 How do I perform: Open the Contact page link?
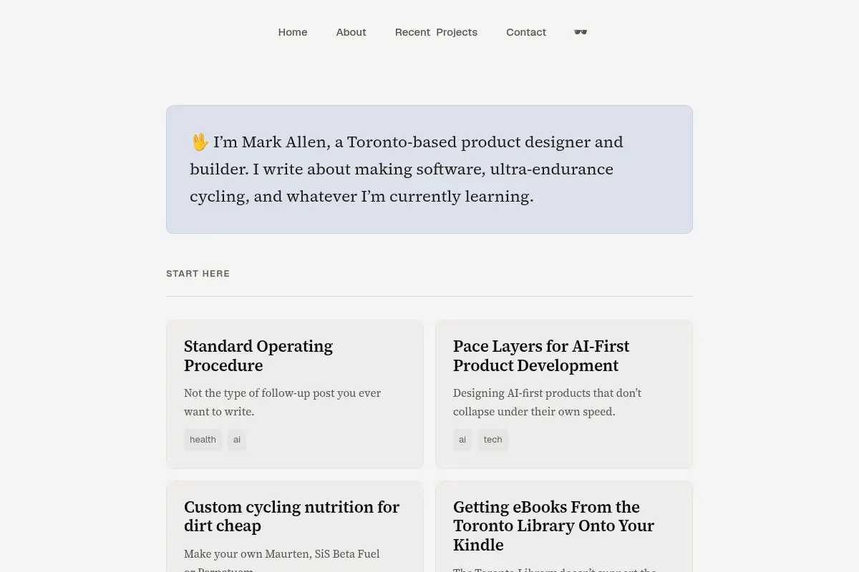point(526,32)
